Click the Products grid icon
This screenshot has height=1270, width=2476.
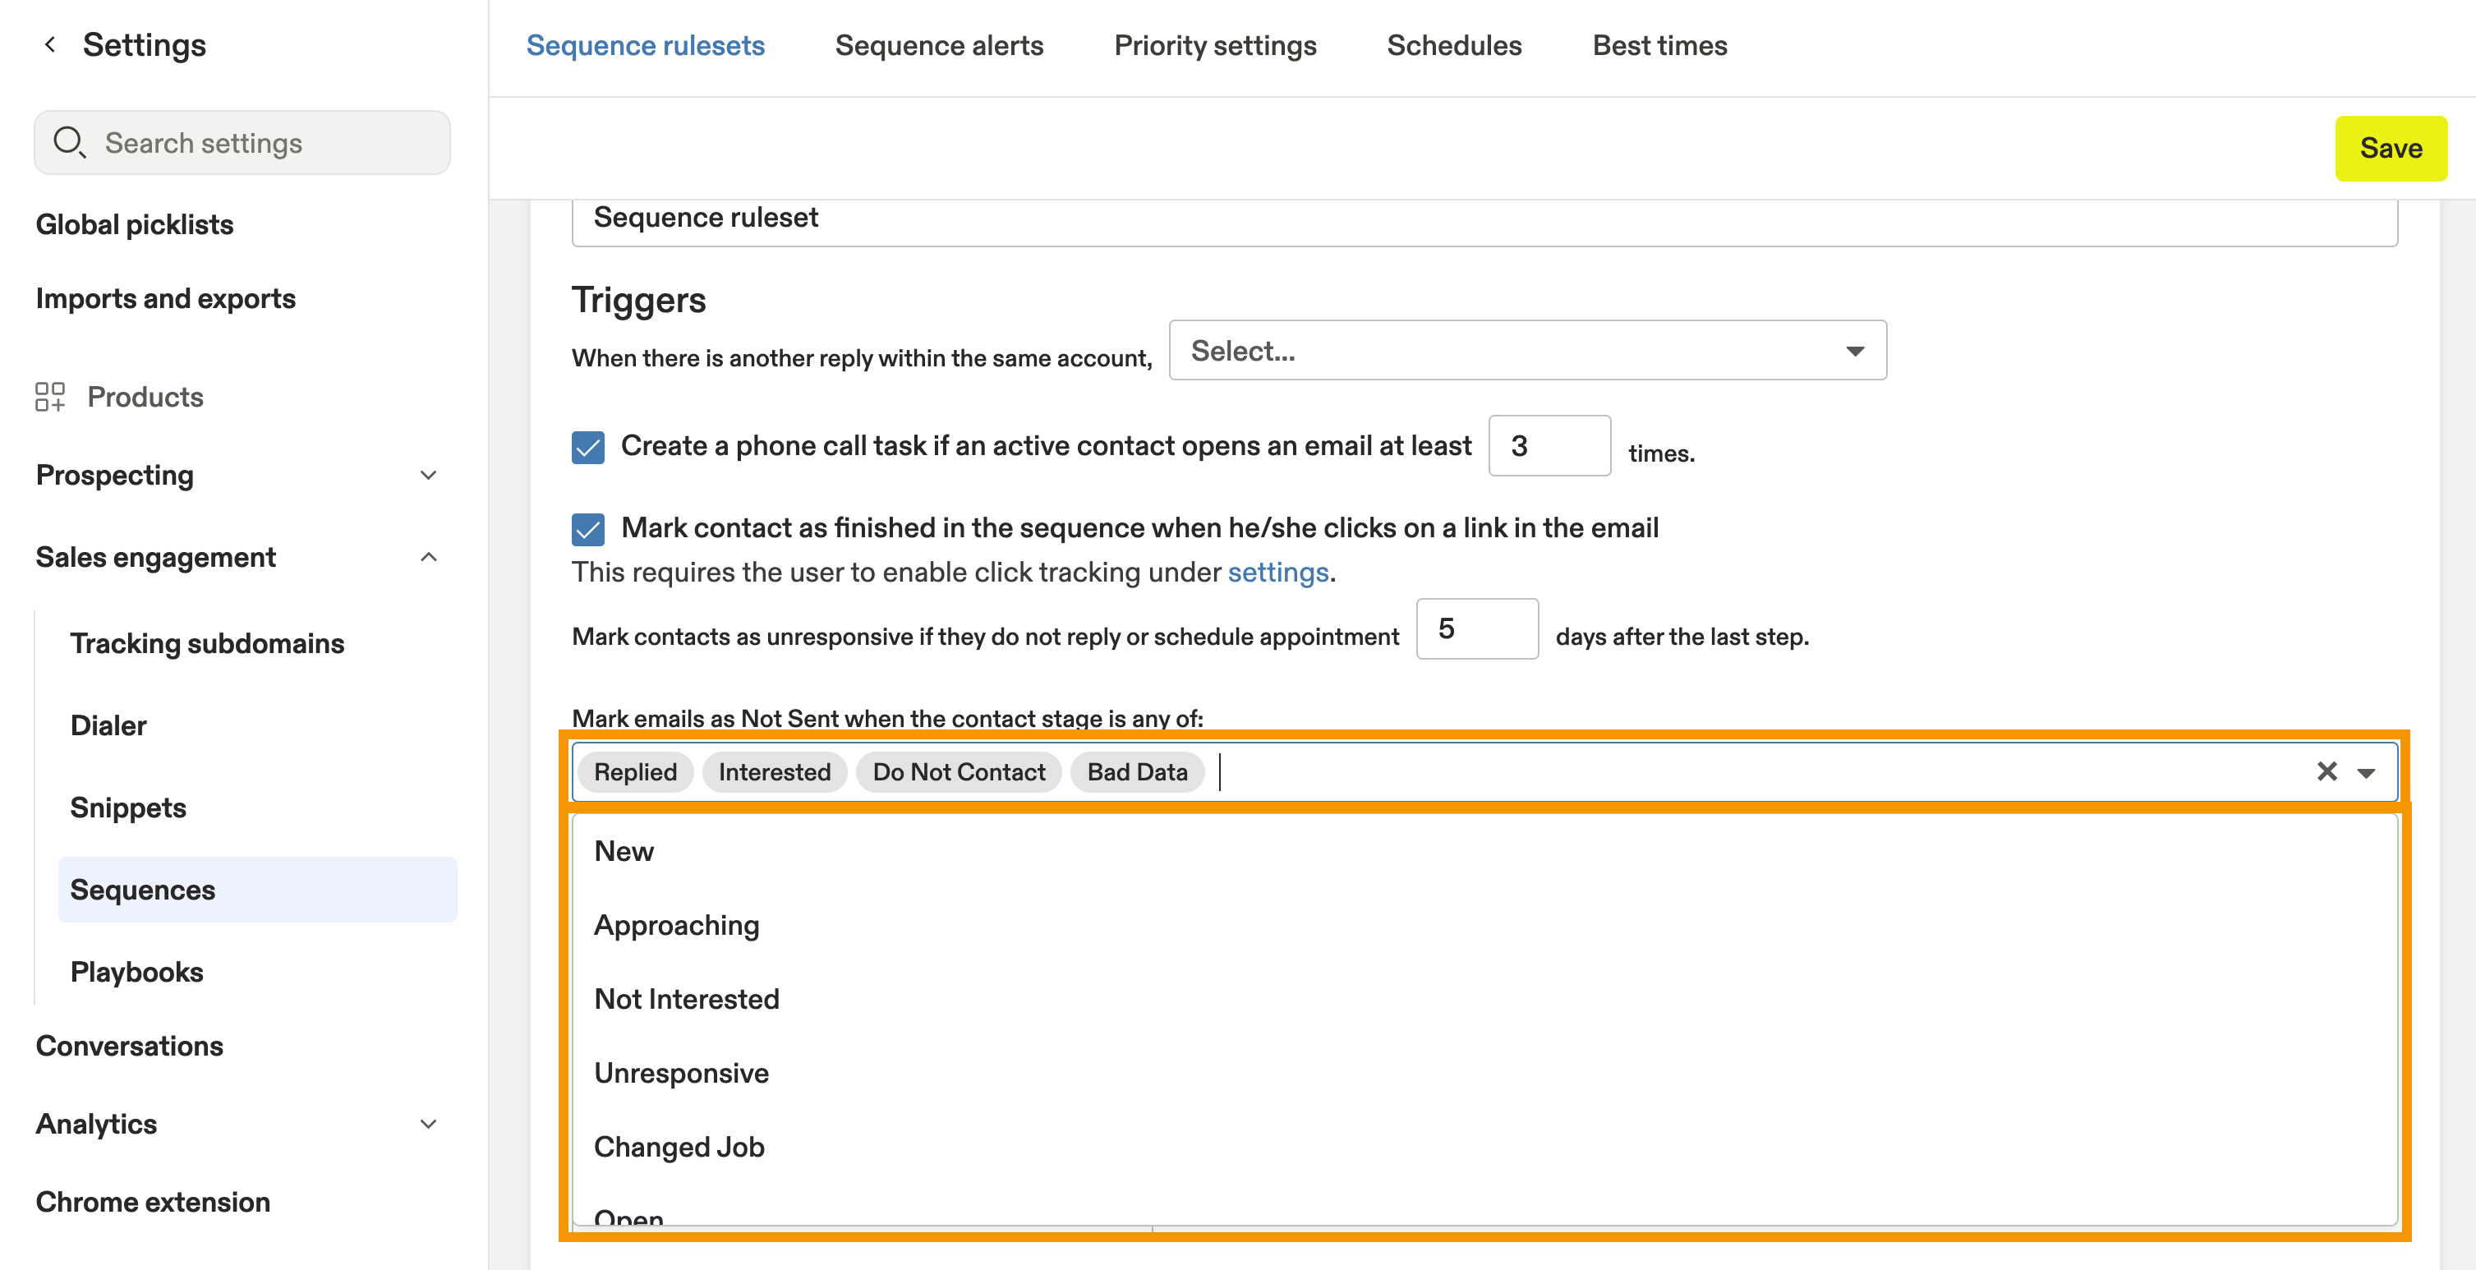pos(50,397)
